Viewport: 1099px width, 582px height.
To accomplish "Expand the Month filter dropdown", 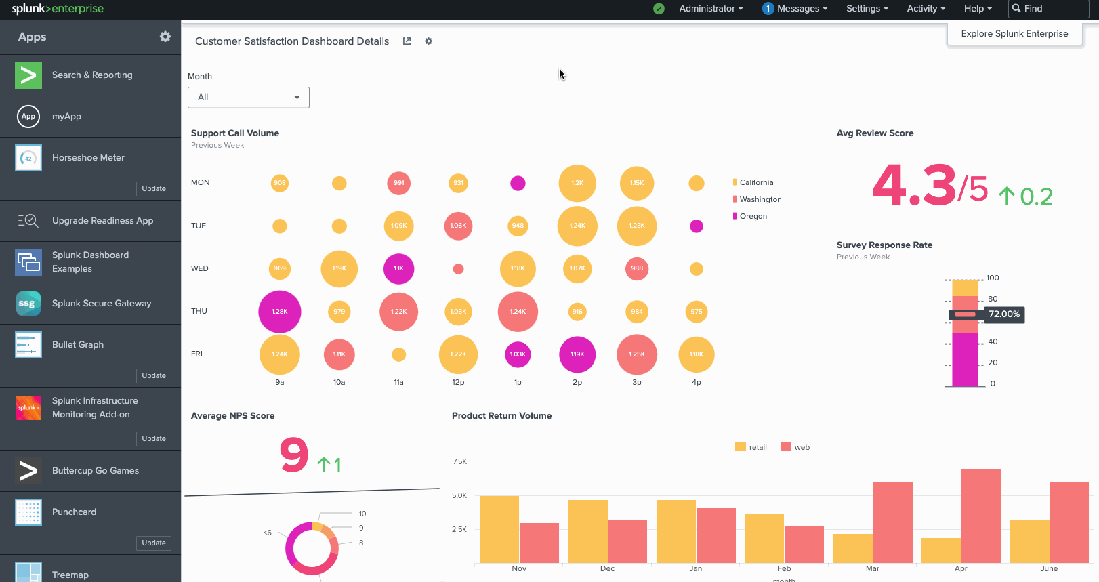I will click(248, 98).
